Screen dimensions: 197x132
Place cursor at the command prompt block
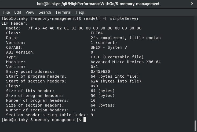(85, 120)
